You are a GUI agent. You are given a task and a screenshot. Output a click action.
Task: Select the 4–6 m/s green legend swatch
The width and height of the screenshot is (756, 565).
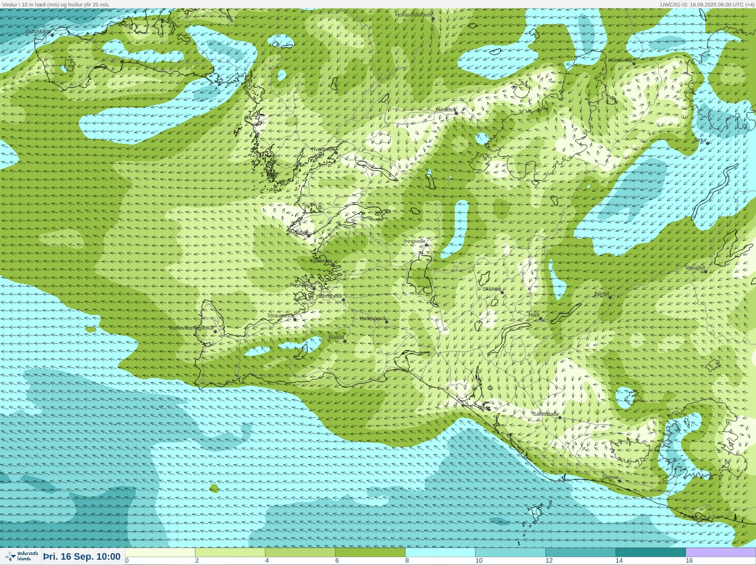pyautogui.click(x=300, y=553)
